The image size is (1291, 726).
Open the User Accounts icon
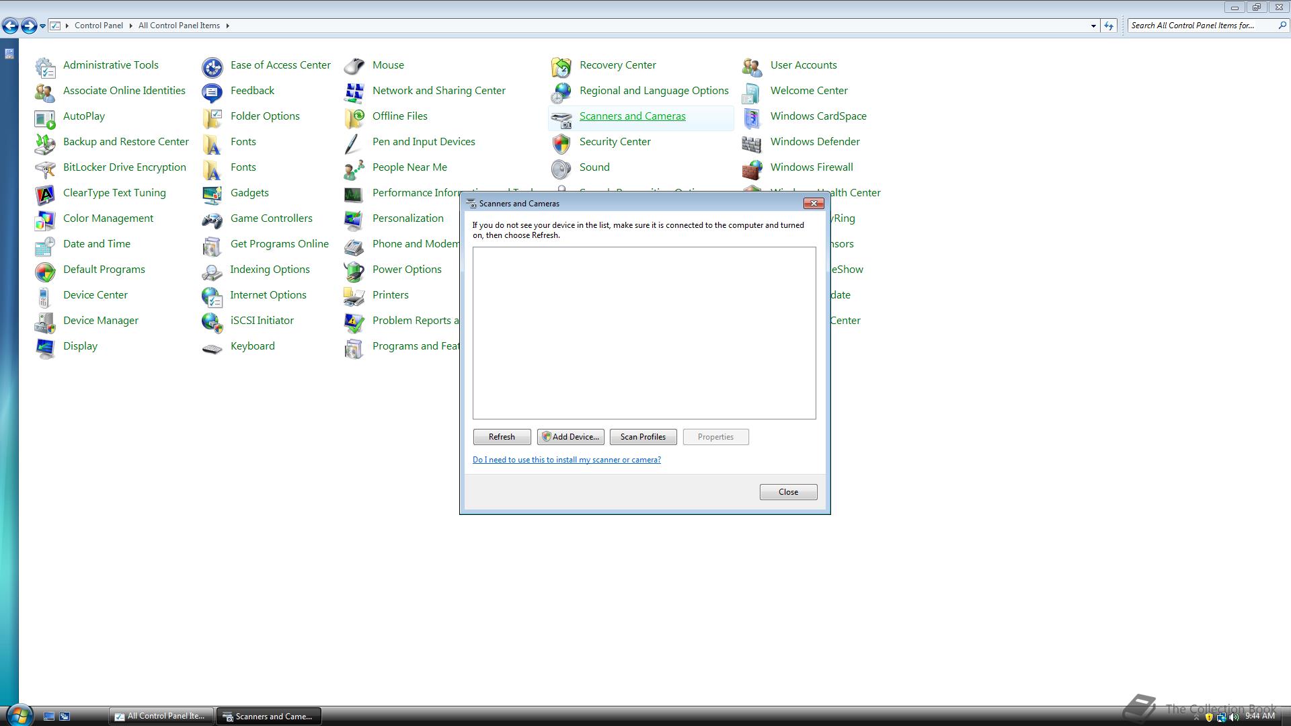coord(752,66)
